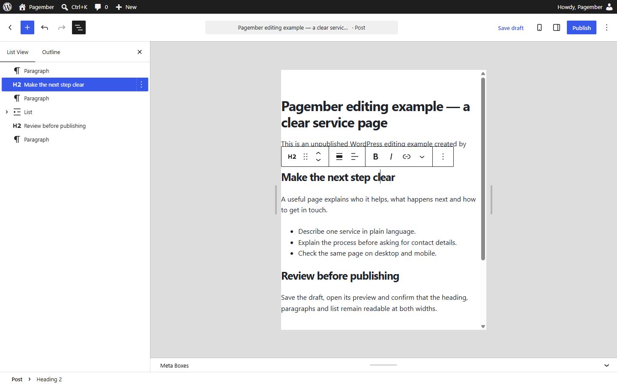Click the Meta Boxes label

pyautogui.click(x=174, y=365)
